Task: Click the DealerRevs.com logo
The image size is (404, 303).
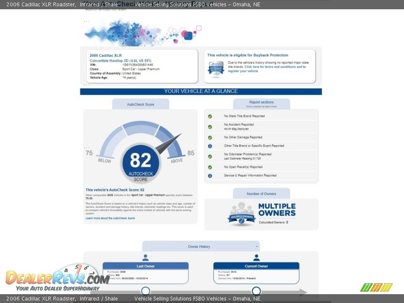Action: click(57, 278)
